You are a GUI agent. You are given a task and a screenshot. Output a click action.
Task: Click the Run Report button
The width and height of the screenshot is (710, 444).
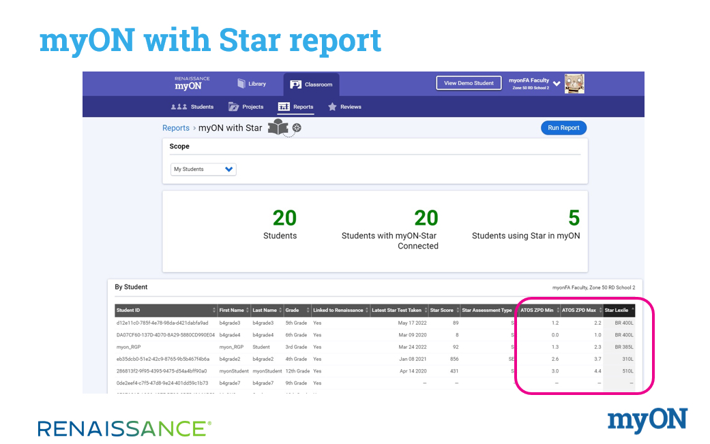[x=563, y=128]
